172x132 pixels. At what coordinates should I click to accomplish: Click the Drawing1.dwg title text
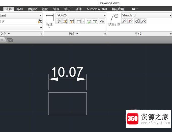pyautogui.click(x=109, y=3)
